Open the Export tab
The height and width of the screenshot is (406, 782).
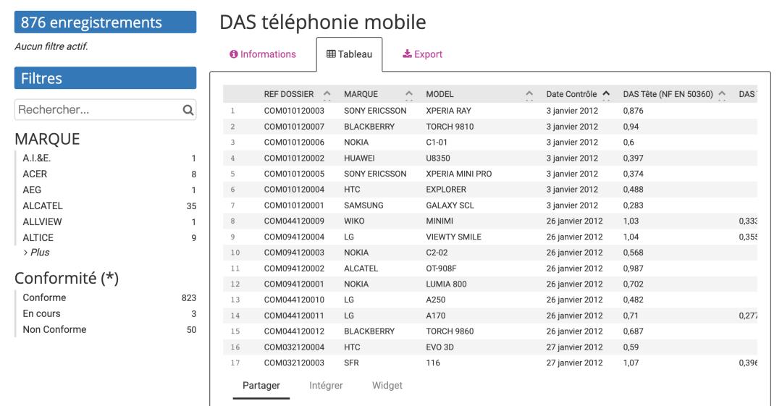(422, 54)
